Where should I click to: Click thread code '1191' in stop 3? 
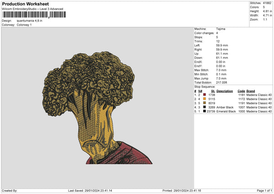242,103
